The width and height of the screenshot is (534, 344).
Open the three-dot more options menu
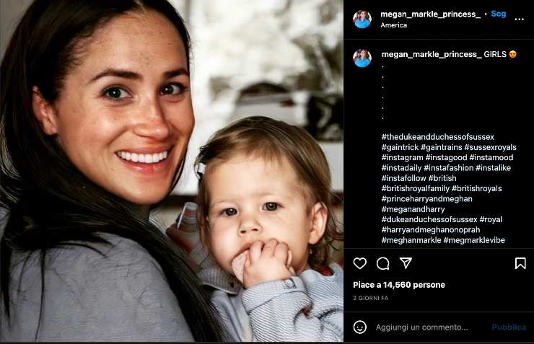pos(520,19)
